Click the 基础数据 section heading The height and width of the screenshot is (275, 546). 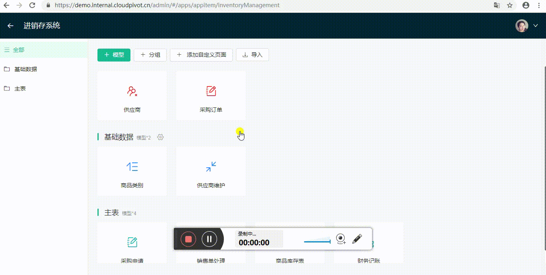119,137
